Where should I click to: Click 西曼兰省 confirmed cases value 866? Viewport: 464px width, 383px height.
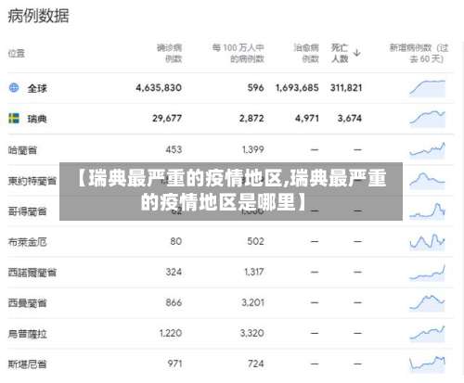174,302
